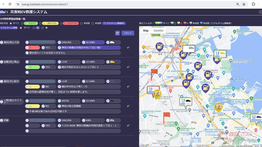
Task: Switch the map to Satellite view
Action: [158, 30]
